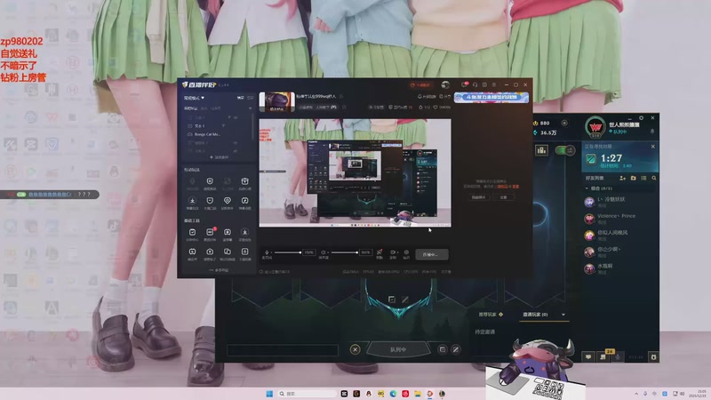This screenshot has height=400, width=711.
Task: Open messages icon with red badge in title bar
Action: point(465,84)
